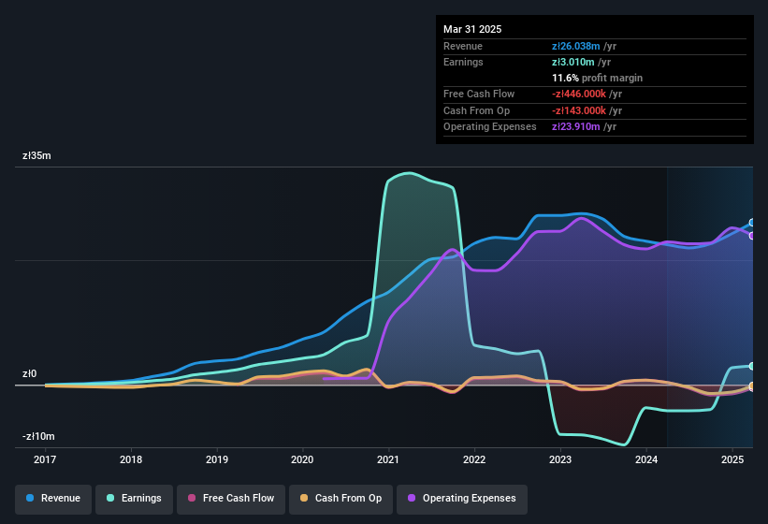This screenshot has height=524, width=768.
Task: Click the 11.6% profit margin text
Action: pyautogui.click(x=597, y=78)
